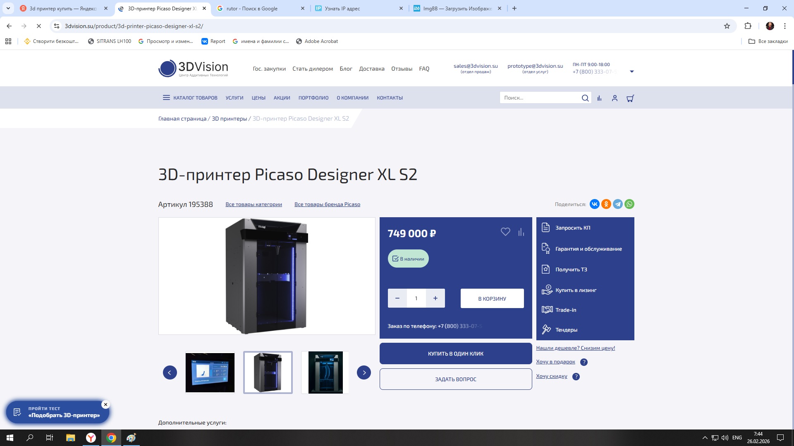Decrease quantity with minus button
Screen dimensions: 794x446
pos(397,298)
